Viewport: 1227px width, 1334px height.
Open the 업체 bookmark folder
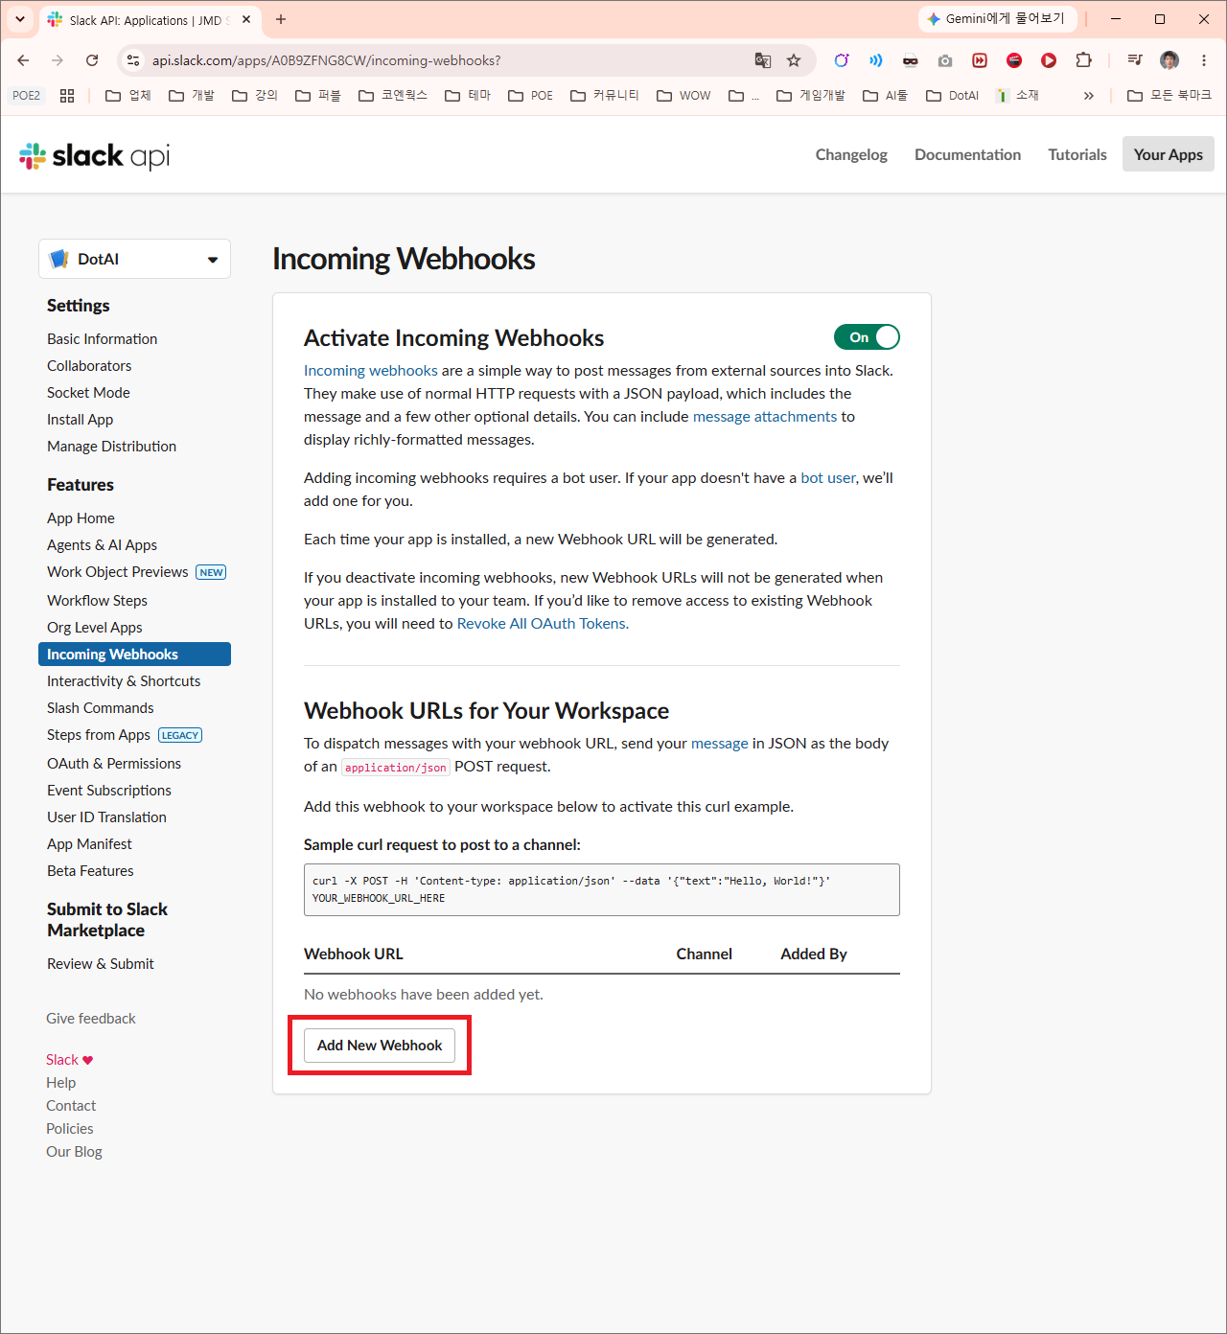pyautogui.click(x=128, y=96)
